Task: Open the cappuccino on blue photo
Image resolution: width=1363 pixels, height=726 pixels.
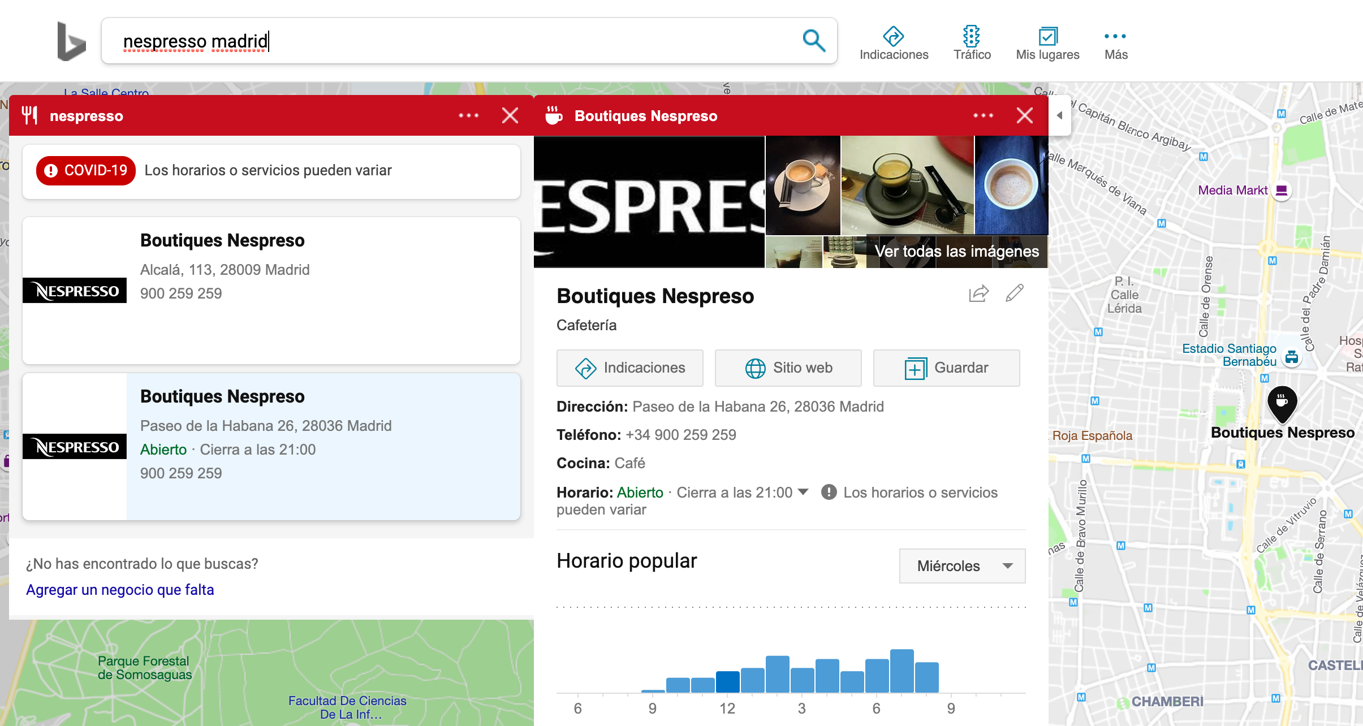Action: [1012, 185]
